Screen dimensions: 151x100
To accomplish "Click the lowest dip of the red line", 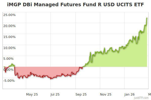I will (51, 79).
